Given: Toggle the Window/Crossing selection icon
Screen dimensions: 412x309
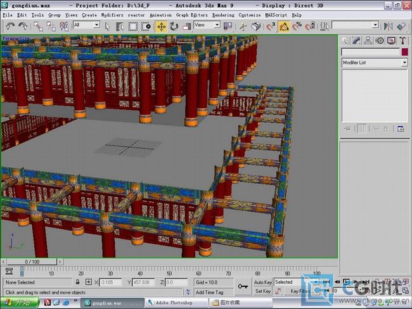Looking at the screenshot, I should [x=146, y=26].
